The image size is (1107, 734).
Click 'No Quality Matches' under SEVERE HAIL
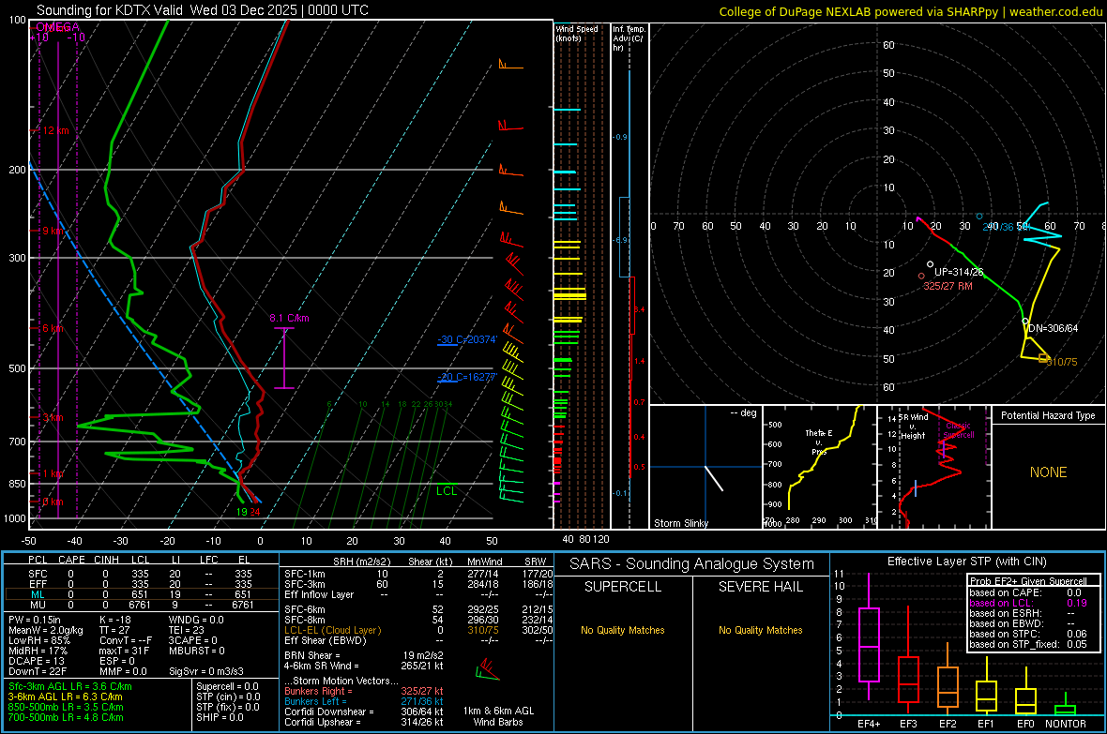760,630
